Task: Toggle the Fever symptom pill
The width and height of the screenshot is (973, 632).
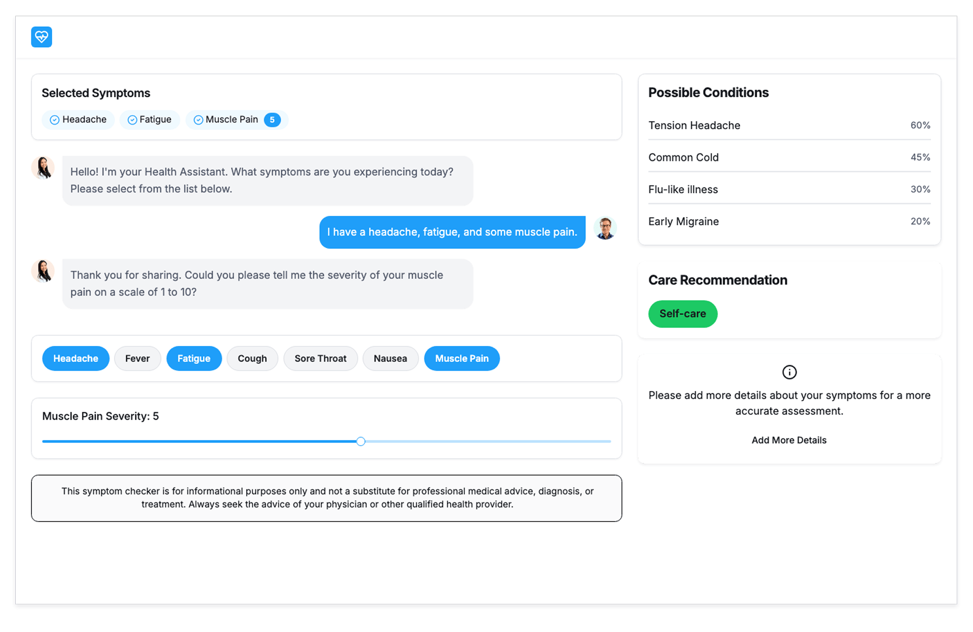Action: coord(137,359)
